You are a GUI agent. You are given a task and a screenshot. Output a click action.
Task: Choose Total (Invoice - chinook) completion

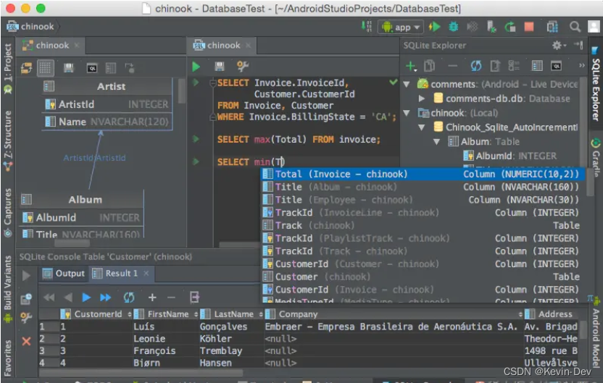(423, 174)
